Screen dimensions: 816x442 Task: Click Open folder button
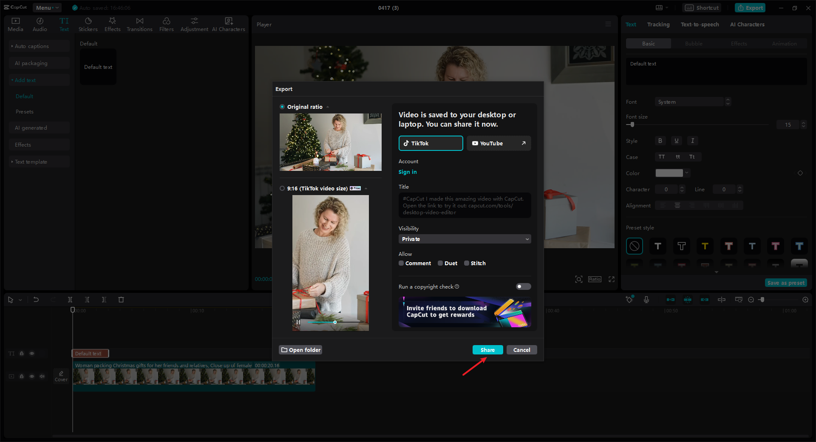[300, 350]
